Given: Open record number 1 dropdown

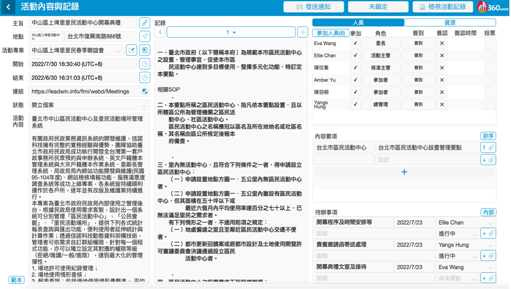Looking at the screenshot, I should click(231, 32).
